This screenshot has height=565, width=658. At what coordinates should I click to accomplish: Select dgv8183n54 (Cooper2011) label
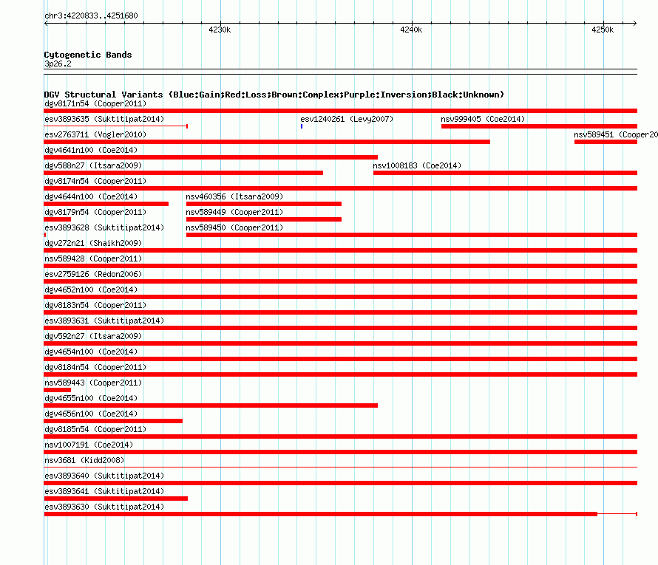click(95, 305)
